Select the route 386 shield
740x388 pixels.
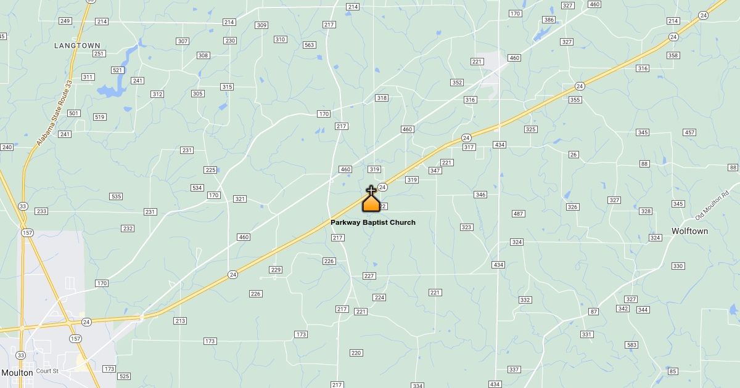(x=548, y=20)
